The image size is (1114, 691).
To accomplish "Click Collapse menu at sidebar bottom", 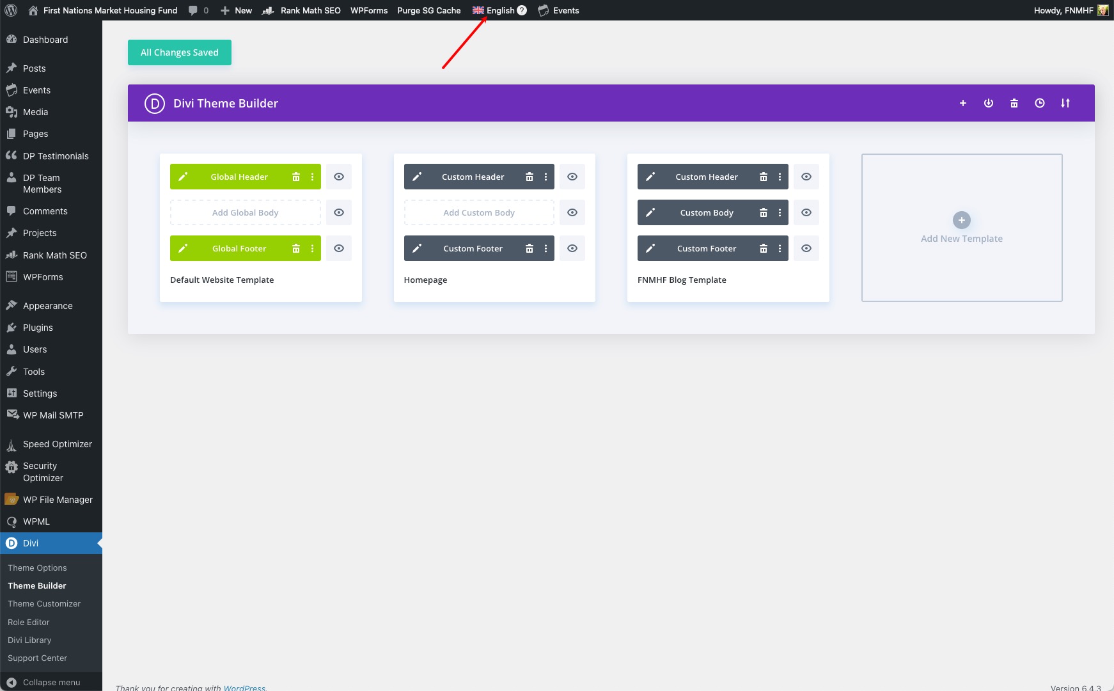I will click(51, 682).
